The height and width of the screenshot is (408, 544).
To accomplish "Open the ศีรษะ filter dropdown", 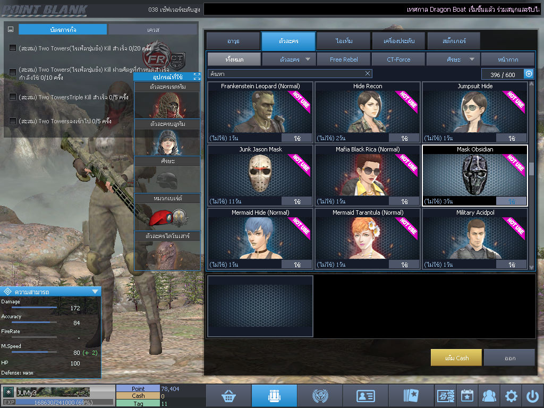I will pos(453,59).
